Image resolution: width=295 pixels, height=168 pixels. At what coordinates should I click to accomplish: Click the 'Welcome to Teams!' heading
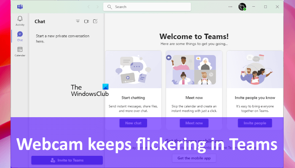click(194, 37)
